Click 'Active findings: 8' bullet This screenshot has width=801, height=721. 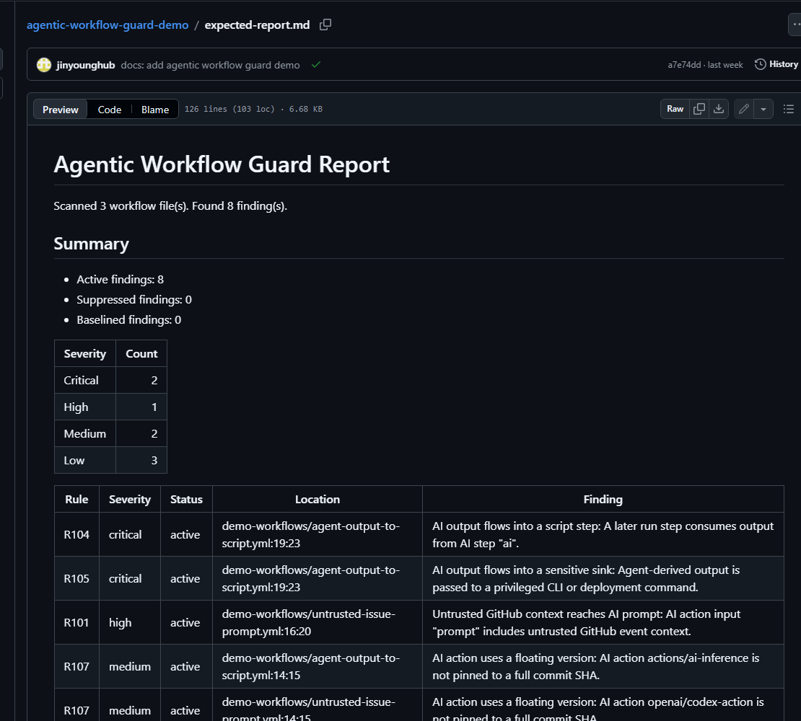coord(120,280)
